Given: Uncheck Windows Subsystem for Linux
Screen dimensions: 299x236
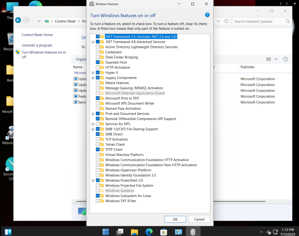Looking at the screenshot, I should click(x=97, y=196).
